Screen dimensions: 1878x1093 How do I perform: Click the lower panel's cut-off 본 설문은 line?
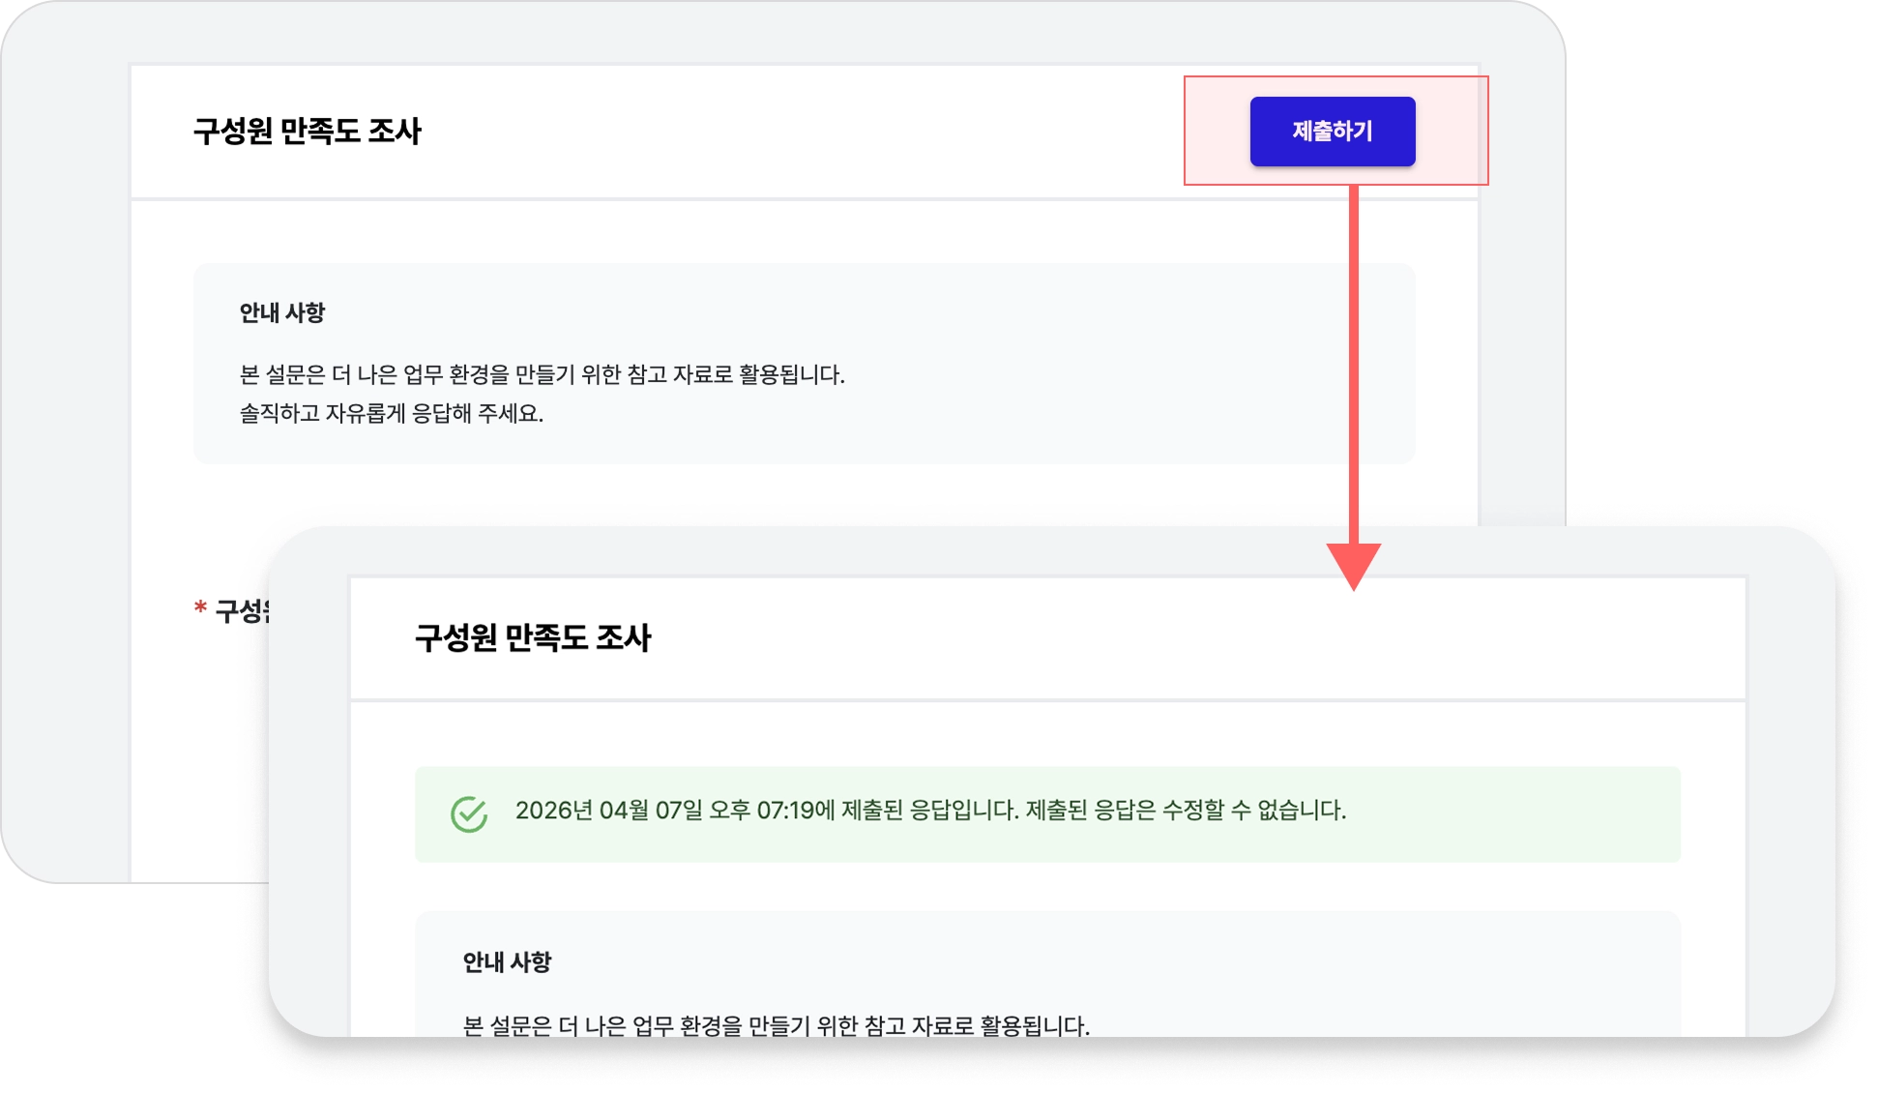[x=776, y=1024]
